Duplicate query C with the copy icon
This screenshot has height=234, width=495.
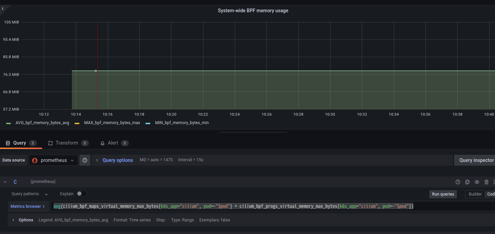click(467, 182)
